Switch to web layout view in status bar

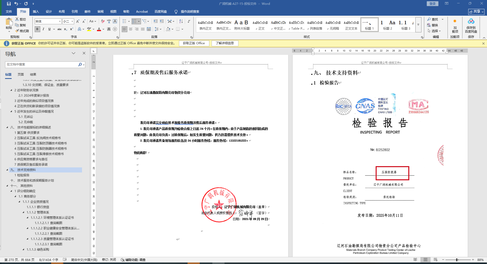[x=435, y=260]
